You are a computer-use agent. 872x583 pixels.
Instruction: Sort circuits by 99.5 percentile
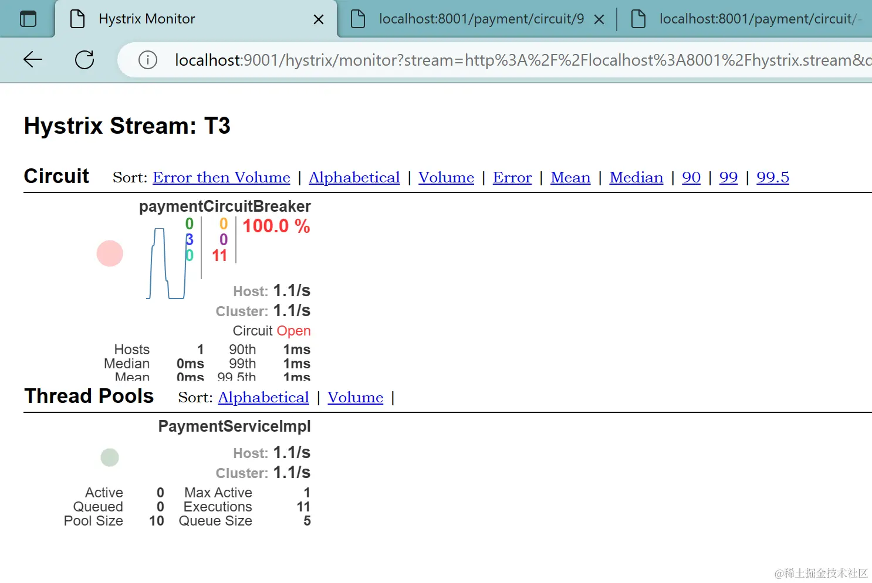coord(773,177)
